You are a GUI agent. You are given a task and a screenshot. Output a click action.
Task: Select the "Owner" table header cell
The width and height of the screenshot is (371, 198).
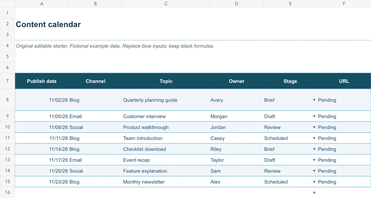(x=237, y=81)
